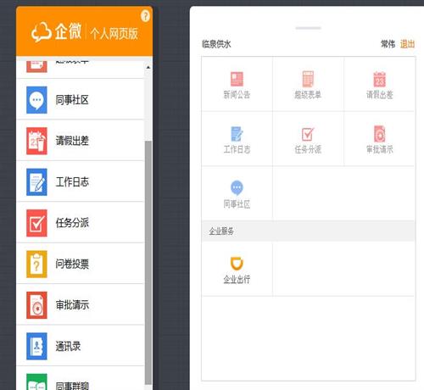This screenshot has width=424, height=390.
Task: Open 问卷投票 clipboard question icon
Action: (36, 264)
